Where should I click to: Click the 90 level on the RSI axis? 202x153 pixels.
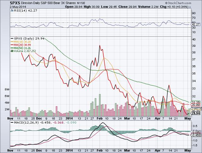(193, 13)
